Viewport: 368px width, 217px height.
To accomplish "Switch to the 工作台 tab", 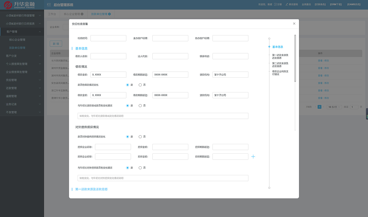I will (x=52, y=14).
